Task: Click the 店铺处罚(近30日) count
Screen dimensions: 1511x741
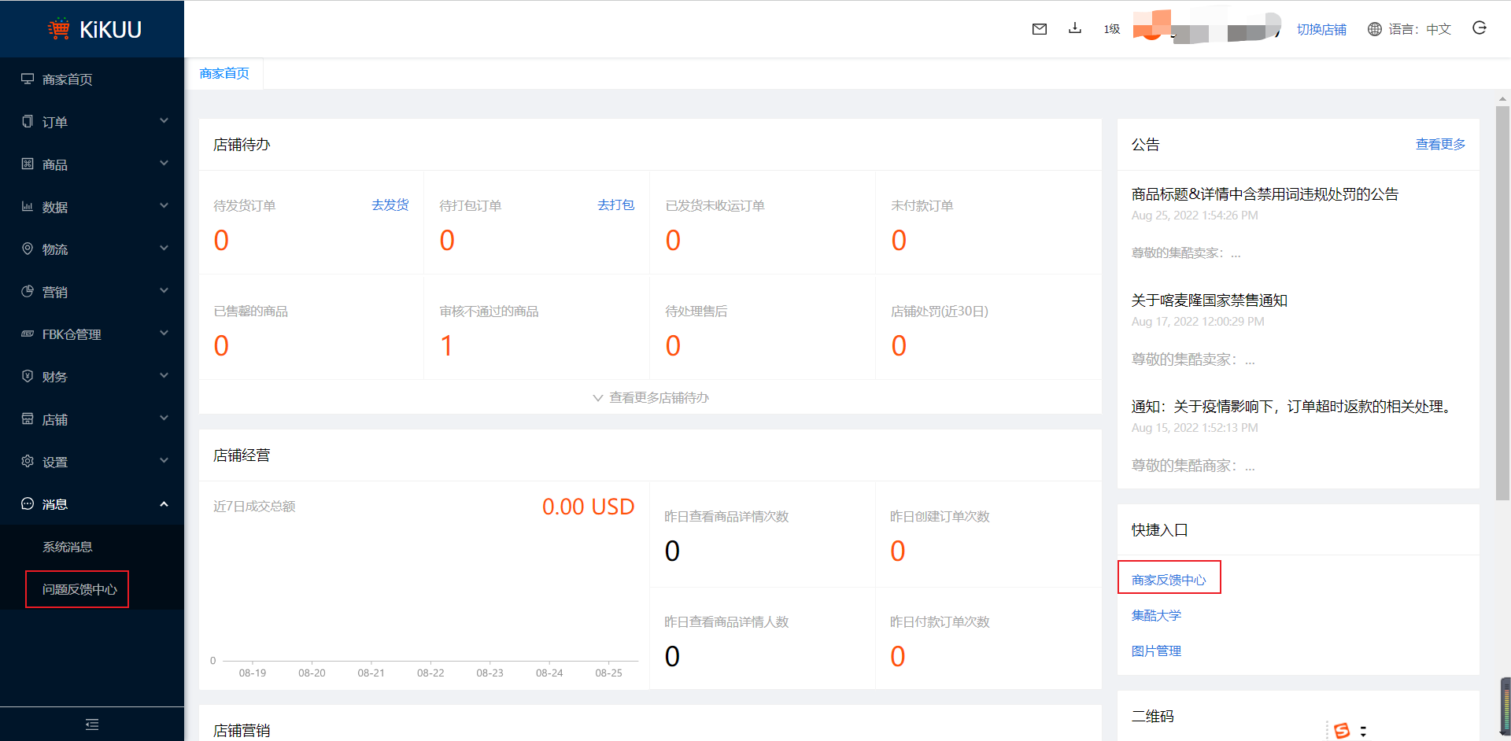Action: [x=899, y=345]
